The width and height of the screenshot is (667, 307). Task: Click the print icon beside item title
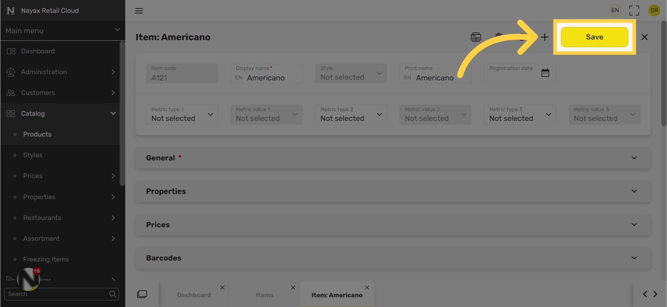point(476,37)
